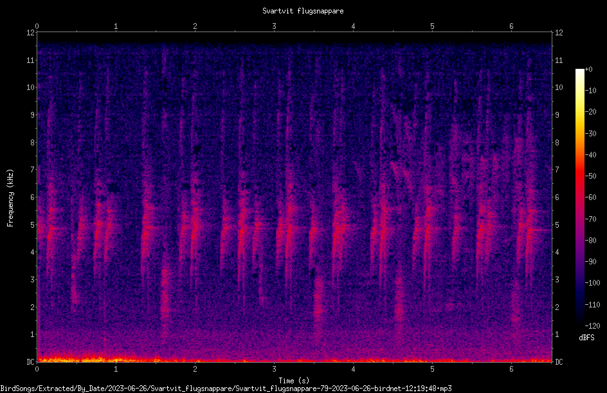
Task: Click the title 'Svartvit flugsnappare'
Action: coord(303,11)
